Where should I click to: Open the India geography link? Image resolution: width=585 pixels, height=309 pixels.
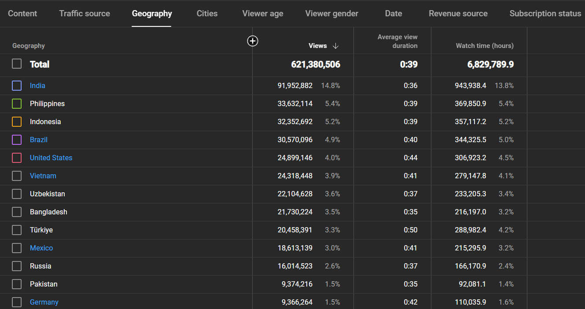click(37, 85)
